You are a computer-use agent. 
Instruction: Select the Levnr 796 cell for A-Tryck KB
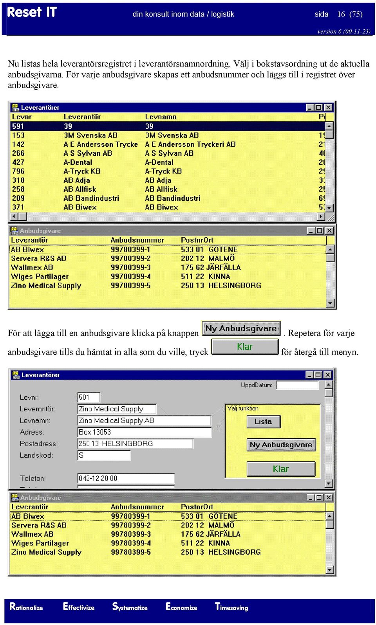coord(18,171)
